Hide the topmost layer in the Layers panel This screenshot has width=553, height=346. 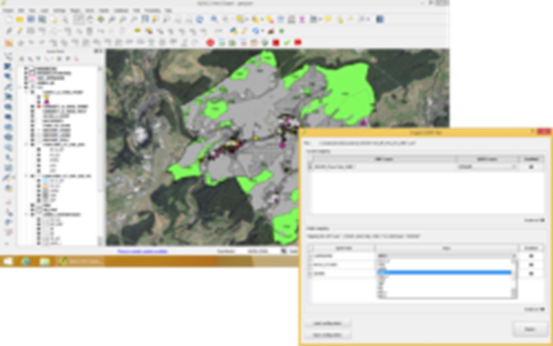[x=26, y=68]
